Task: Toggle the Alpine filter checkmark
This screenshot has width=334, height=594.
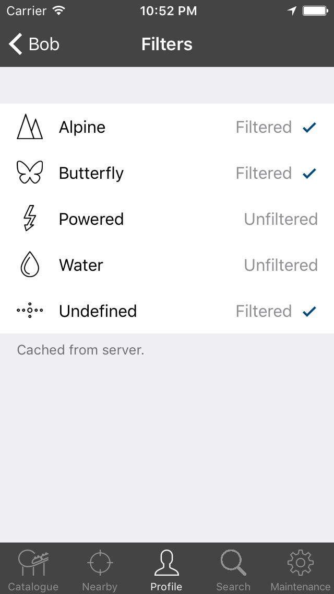Action: point(309,127)
